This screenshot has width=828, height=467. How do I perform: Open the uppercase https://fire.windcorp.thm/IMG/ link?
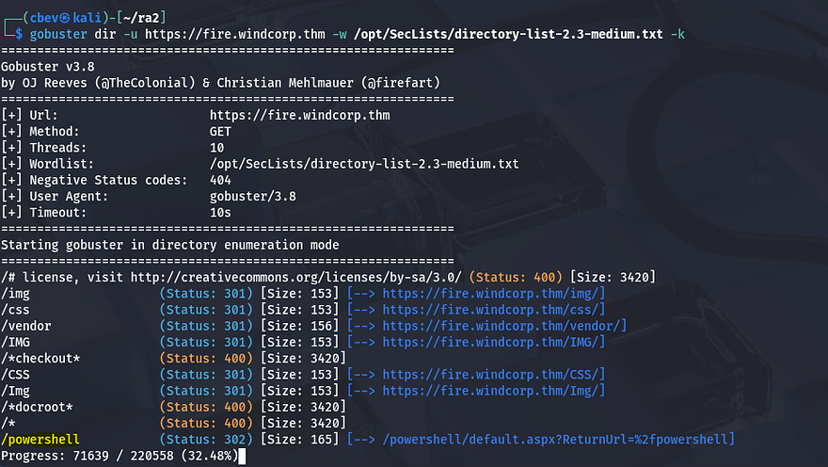(493, 342)
